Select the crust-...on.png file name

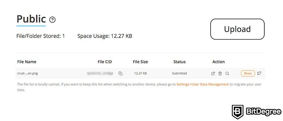(x=27, y=73)
